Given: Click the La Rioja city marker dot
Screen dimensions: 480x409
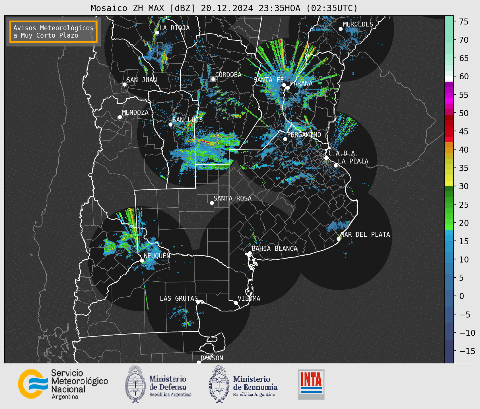Looking at the screenshot, I should tap(157, 33).
